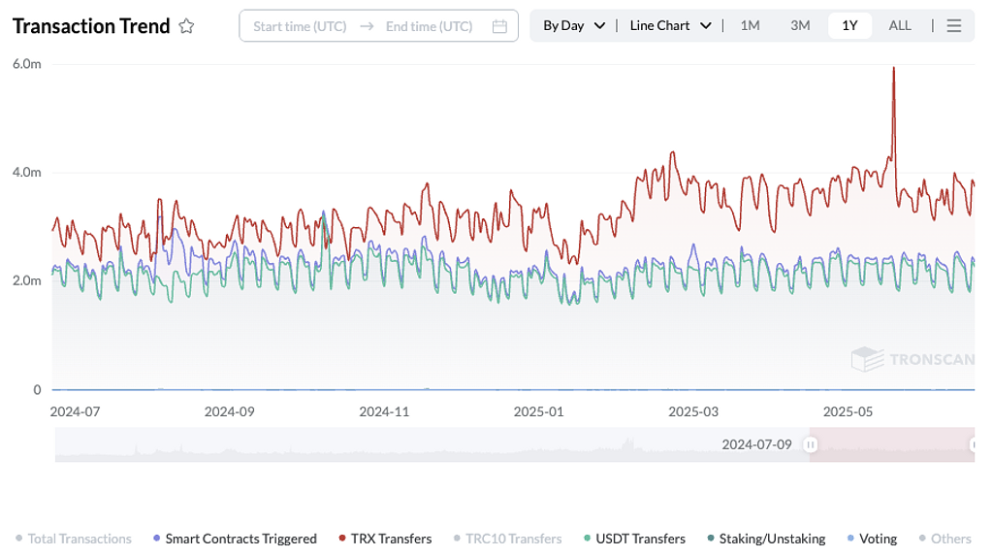Click the Start time (UTC) field
Image resolution: width=993 pixels, height=557 pixels.
coord(300,26)
